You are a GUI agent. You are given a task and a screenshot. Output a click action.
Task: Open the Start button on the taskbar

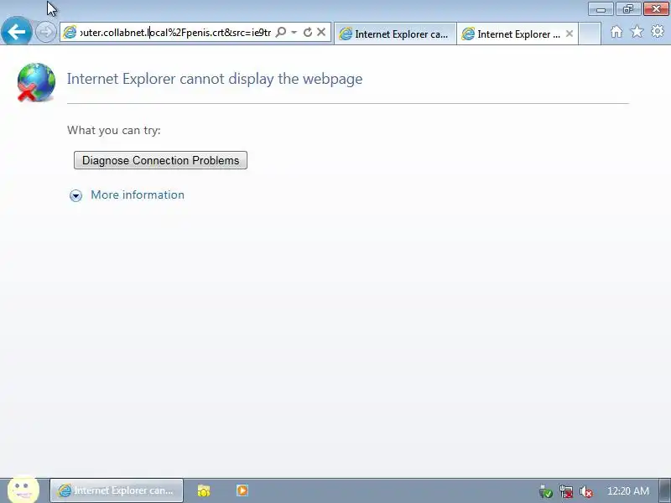[x=23, y=490]
